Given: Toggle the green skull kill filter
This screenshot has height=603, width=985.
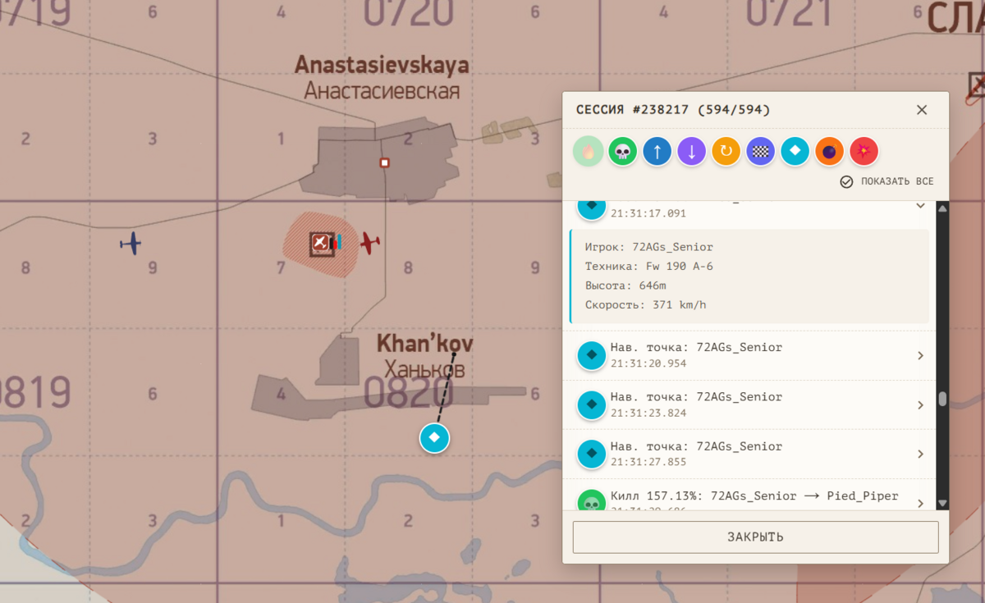Looking at the screenshot, I should [623, 152].
